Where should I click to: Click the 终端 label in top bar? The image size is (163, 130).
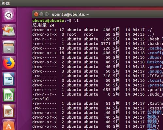tap(6, 3)
